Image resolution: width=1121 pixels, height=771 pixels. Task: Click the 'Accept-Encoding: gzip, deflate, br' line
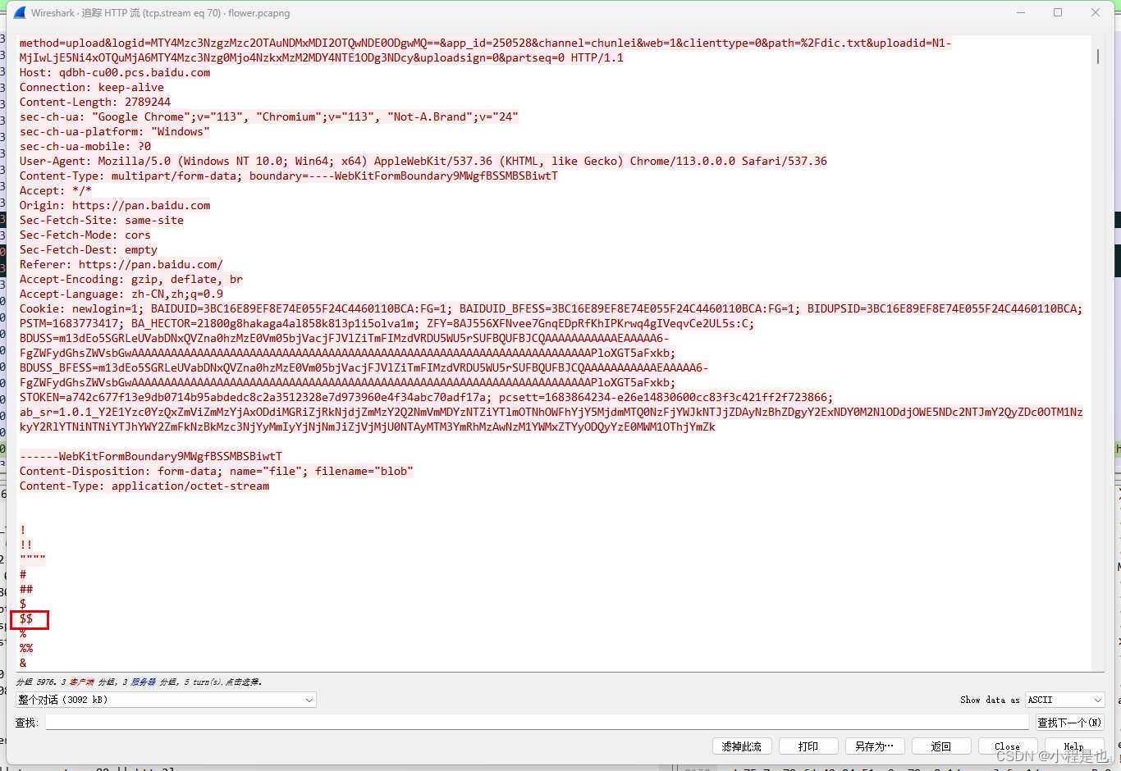click(131, 279)
